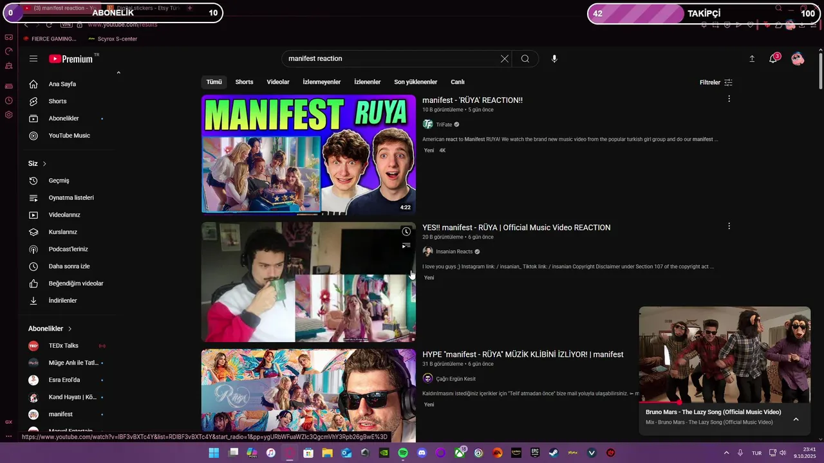This screenshot has height=463, width=824.
Task: Show hidden system tray icons
Action: pos(727,453)
